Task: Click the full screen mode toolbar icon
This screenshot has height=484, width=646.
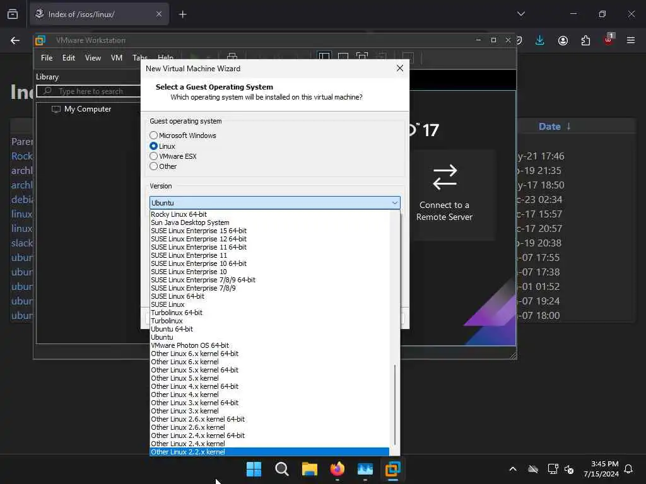Action: click(361, 56)
